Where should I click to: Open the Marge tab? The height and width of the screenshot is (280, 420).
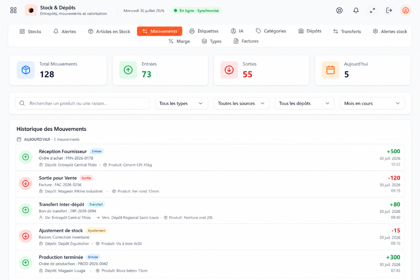coord(179,41)
